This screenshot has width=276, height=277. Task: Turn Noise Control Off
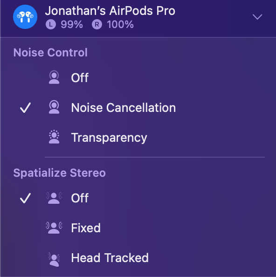coord(138,77)
